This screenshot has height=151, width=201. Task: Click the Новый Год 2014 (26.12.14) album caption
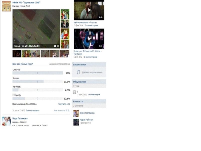(x=27, y=46)
